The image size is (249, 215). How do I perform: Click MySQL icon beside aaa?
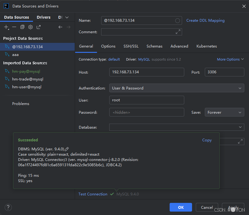[7, 54]
